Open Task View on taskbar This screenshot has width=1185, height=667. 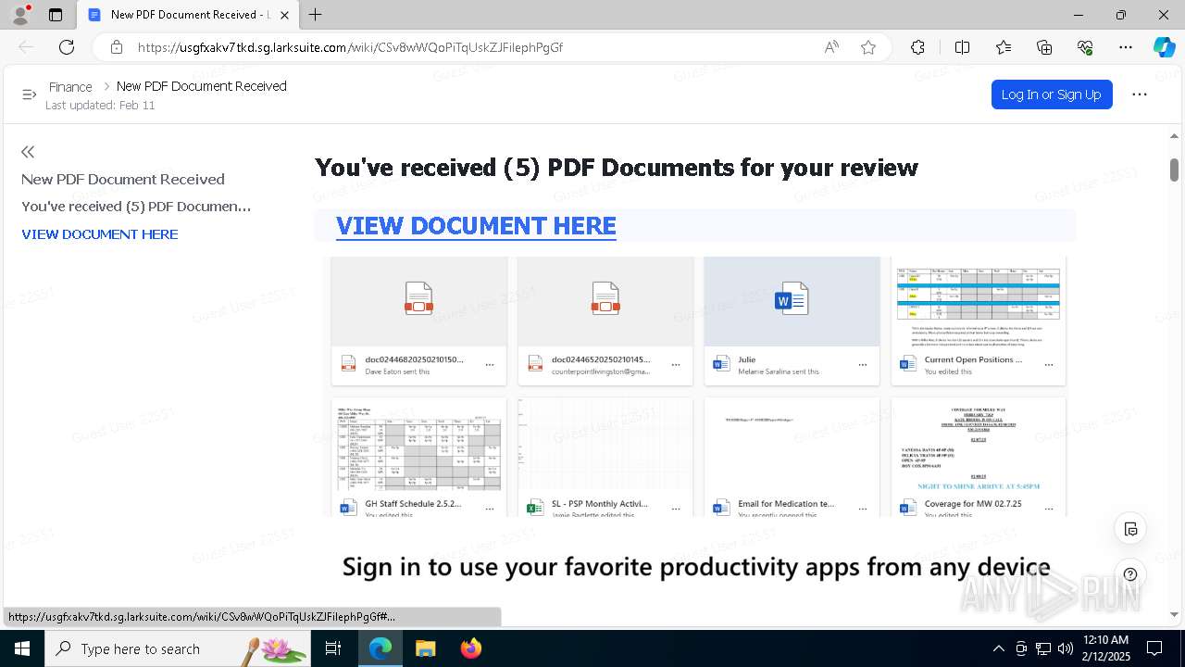pos(333,648)
